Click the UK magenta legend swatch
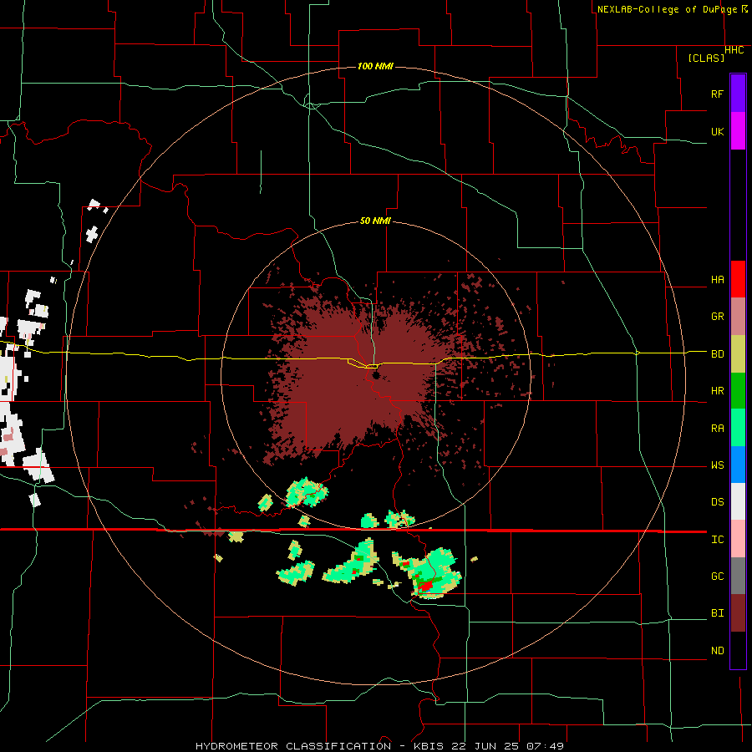 tap(738, 131)
